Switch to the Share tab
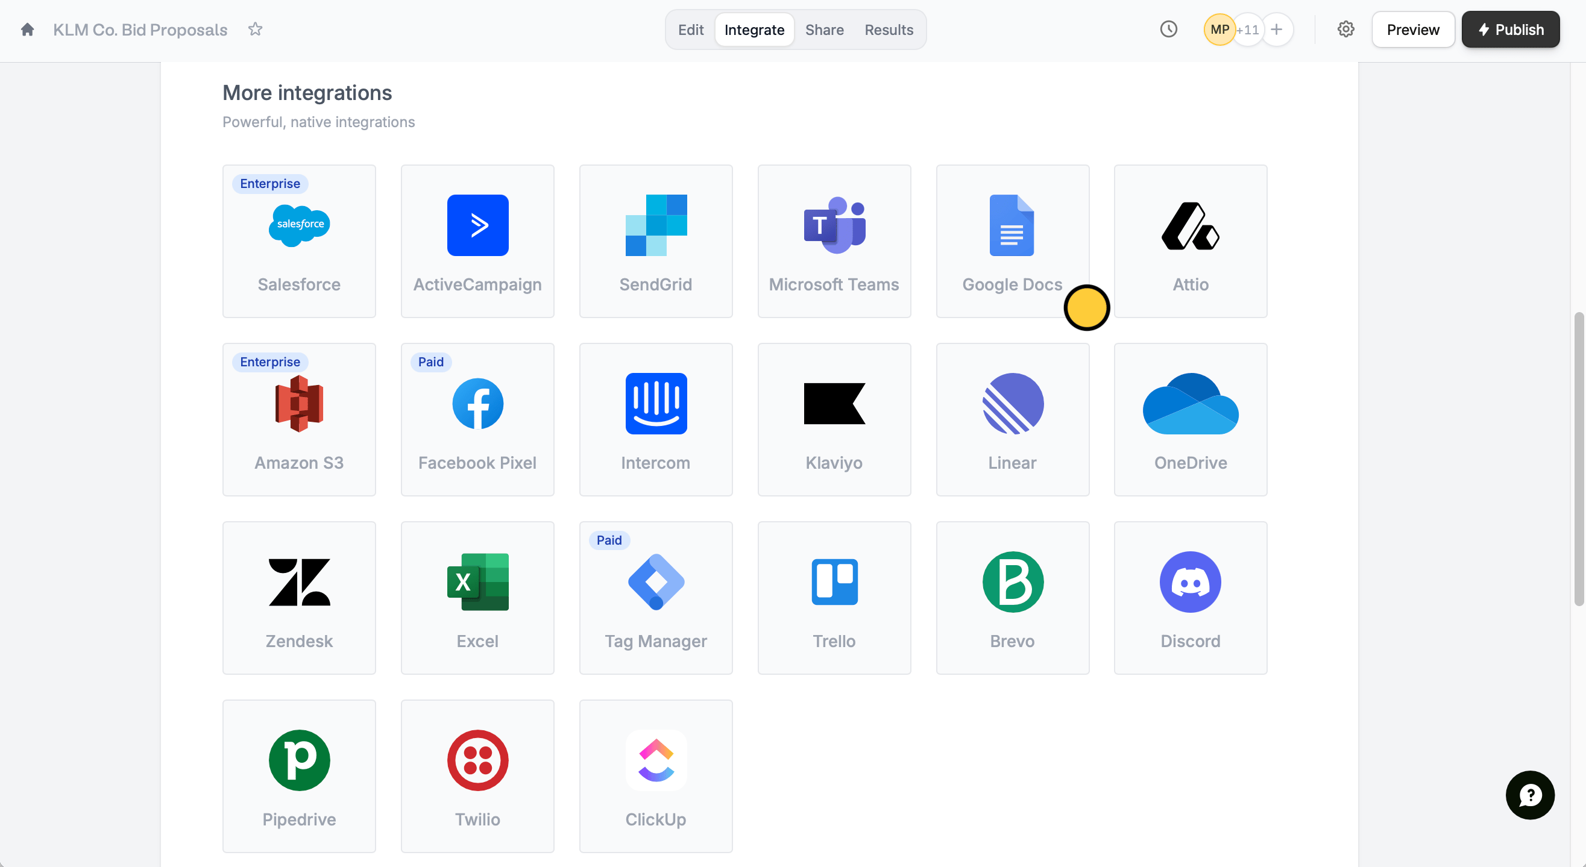Viewport: 1586px width, 867px height. click(x=824, y=30)
